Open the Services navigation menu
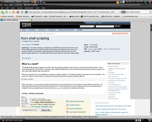152x122 pixels. (x=42, y=30)
